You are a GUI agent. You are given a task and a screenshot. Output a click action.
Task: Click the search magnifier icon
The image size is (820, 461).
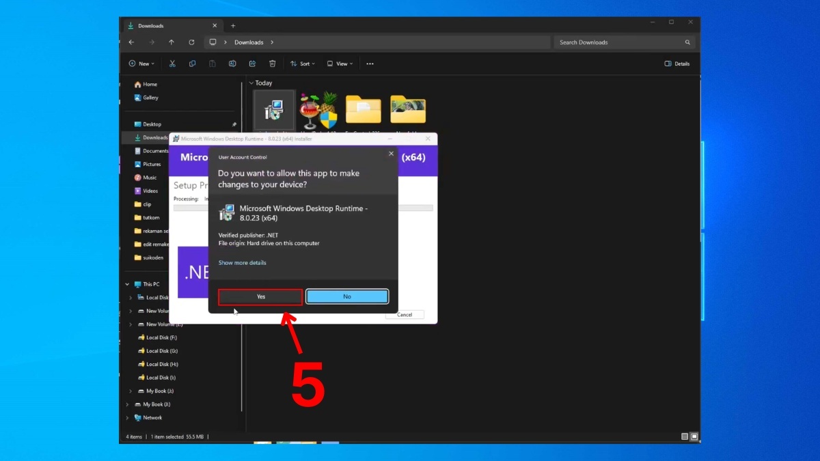(x=687, y=42)
